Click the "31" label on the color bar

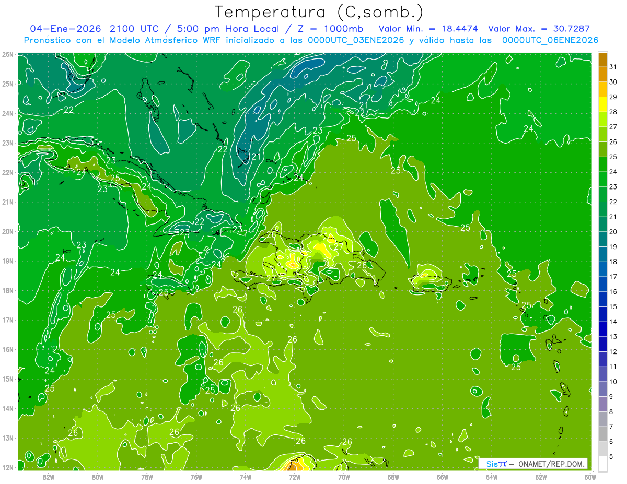613,67
